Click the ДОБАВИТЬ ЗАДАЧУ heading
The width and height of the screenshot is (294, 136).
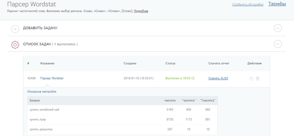[40, 28]
